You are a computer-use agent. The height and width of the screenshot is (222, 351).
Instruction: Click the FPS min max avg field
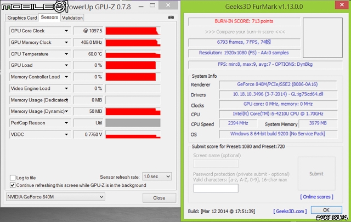tap(265, 65)
